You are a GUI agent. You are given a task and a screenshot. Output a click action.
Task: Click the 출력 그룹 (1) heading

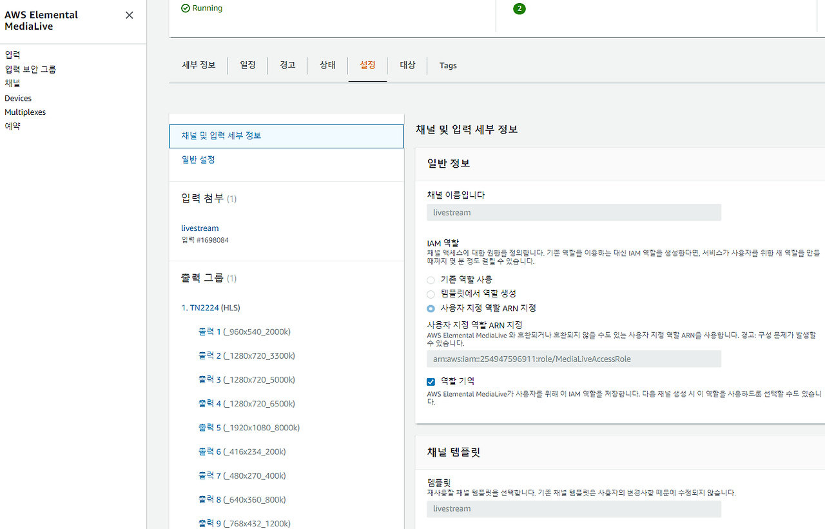tap(209, 278)
